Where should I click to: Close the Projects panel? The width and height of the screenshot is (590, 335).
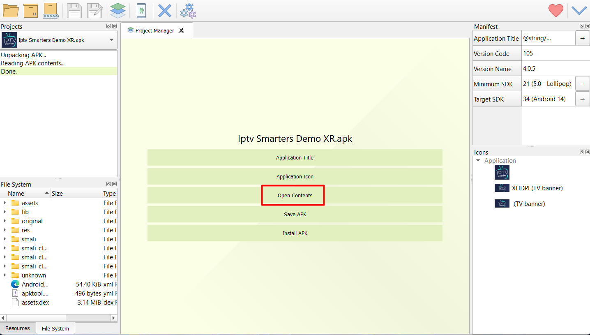click(115, 26)
